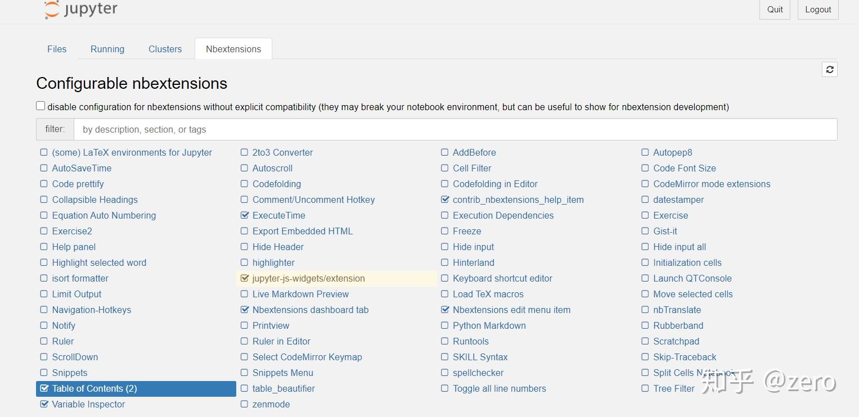Click the refresh nbextensions list icon
Image resolution: width=859 pixels, height=417 pixels.
point(829,69)
